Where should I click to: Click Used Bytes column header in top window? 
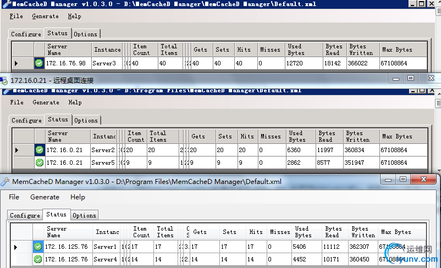(304, 49)
